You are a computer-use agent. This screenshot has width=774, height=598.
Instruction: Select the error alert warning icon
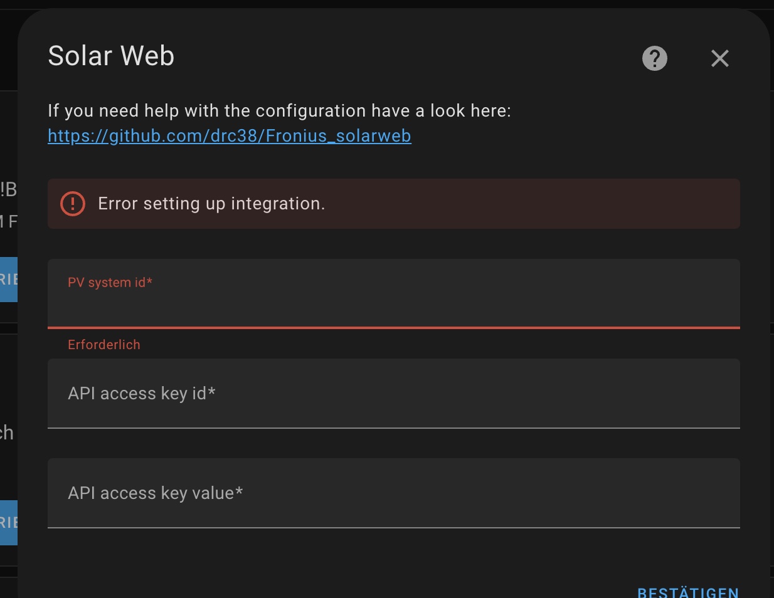click(x=73, y=204)
